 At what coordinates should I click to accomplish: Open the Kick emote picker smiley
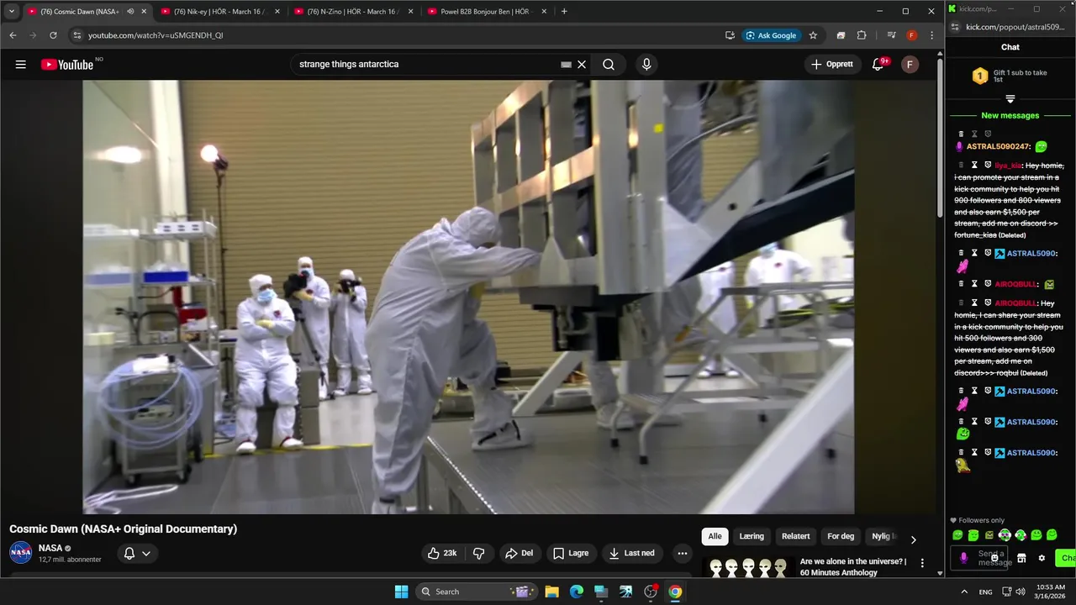(994, 558)
